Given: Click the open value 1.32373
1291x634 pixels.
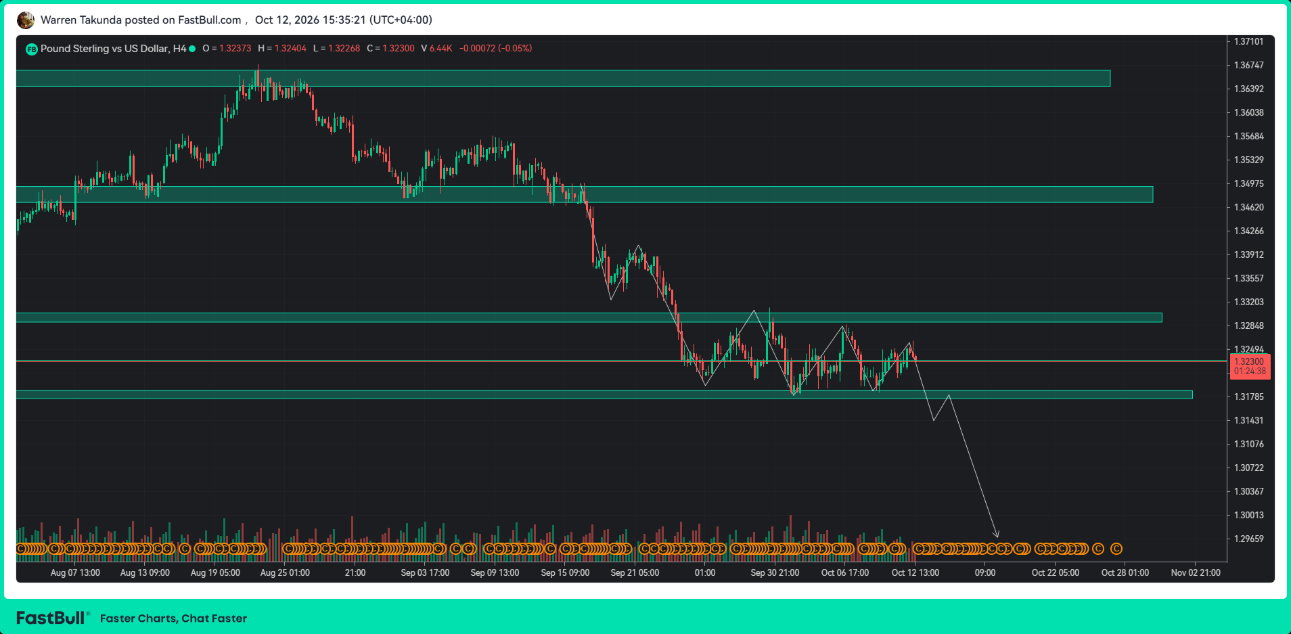Looking at the screenshot, I should pos(235,49).
